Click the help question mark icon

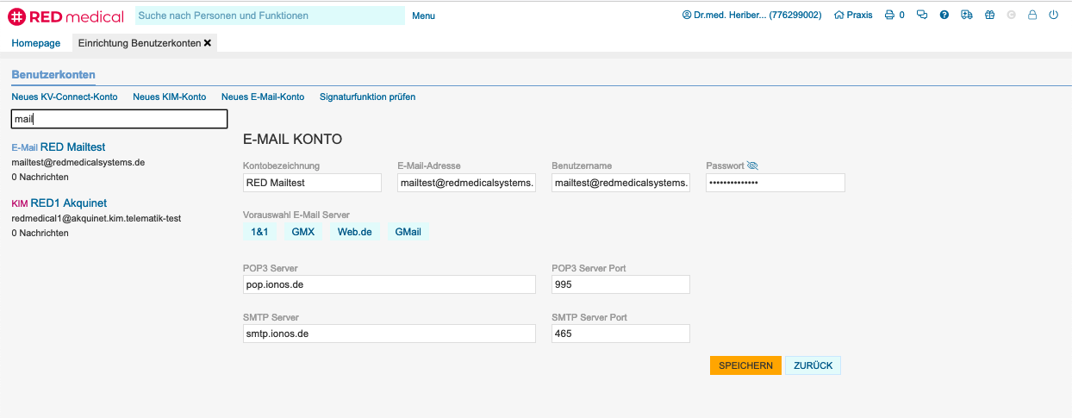(x=944, y=16)
